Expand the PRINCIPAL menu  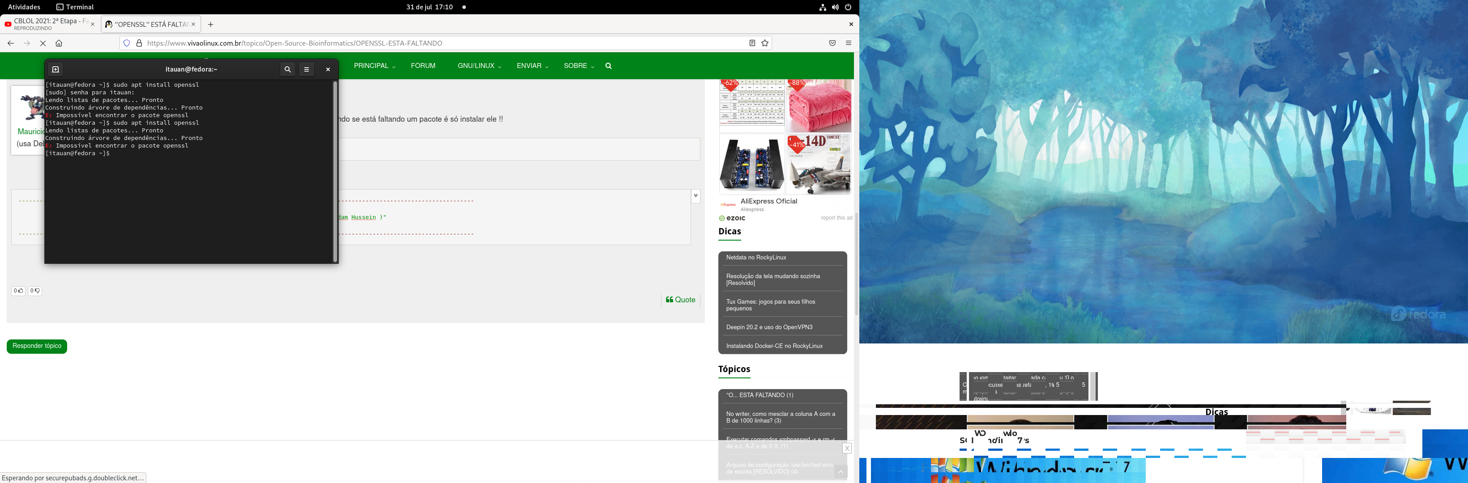pos(375,66)
